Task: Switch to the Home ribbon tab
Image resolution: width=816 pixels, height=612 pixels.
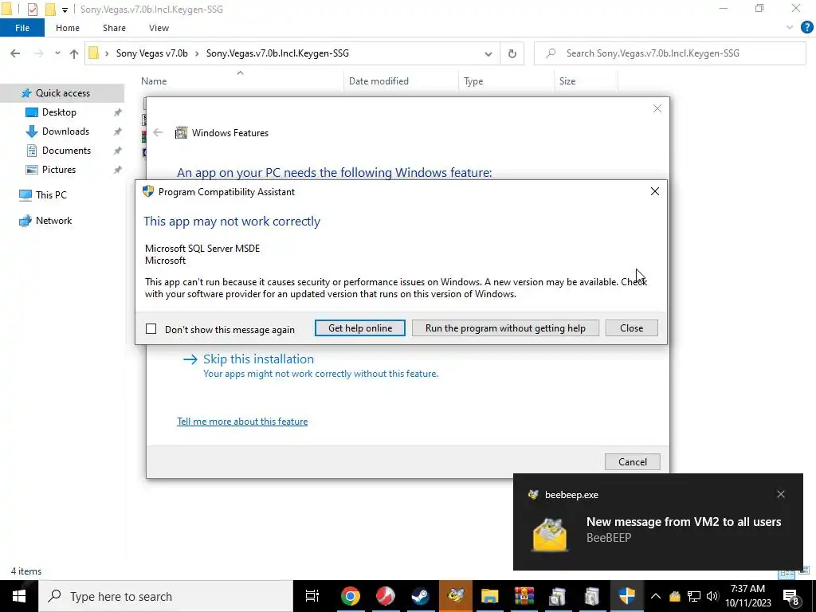Action: point(68,28)
